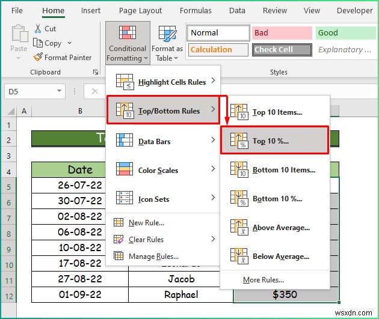
Task: Click the formula bar cancel X icon
Action: [x=95, y=91]
